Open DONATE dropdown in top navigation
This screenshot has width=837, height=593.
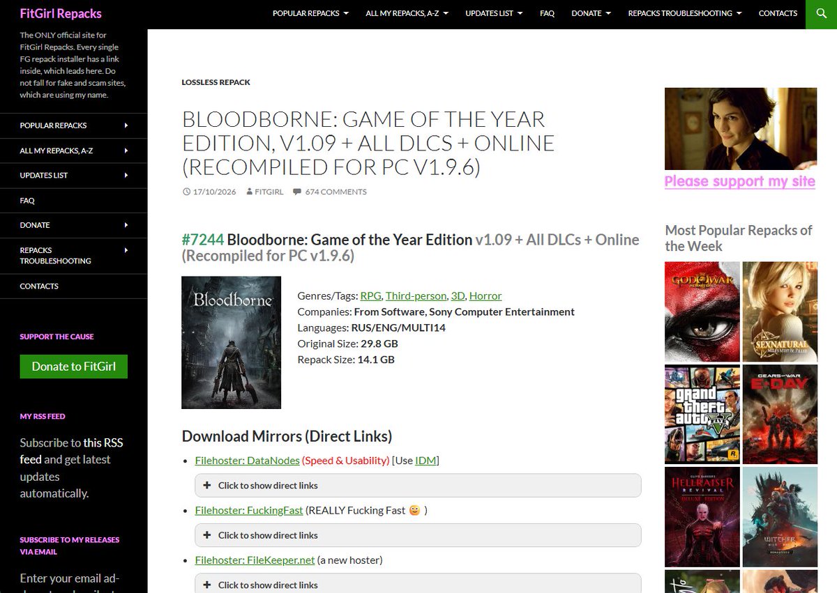(591, 13)
